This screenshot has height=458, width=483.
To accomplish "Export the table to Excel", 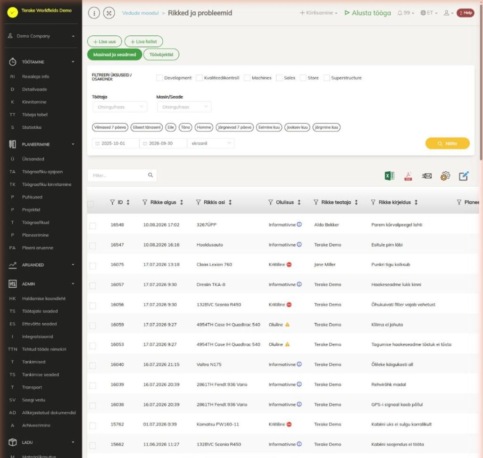I will pyautogui.click(x=389, y=175).
